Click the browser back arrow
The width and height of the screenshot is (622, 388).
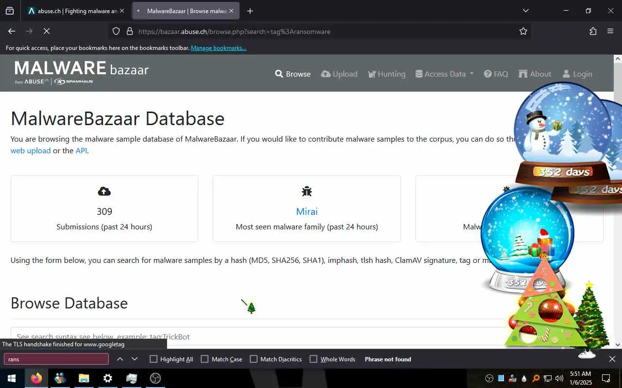coord(12,31)
